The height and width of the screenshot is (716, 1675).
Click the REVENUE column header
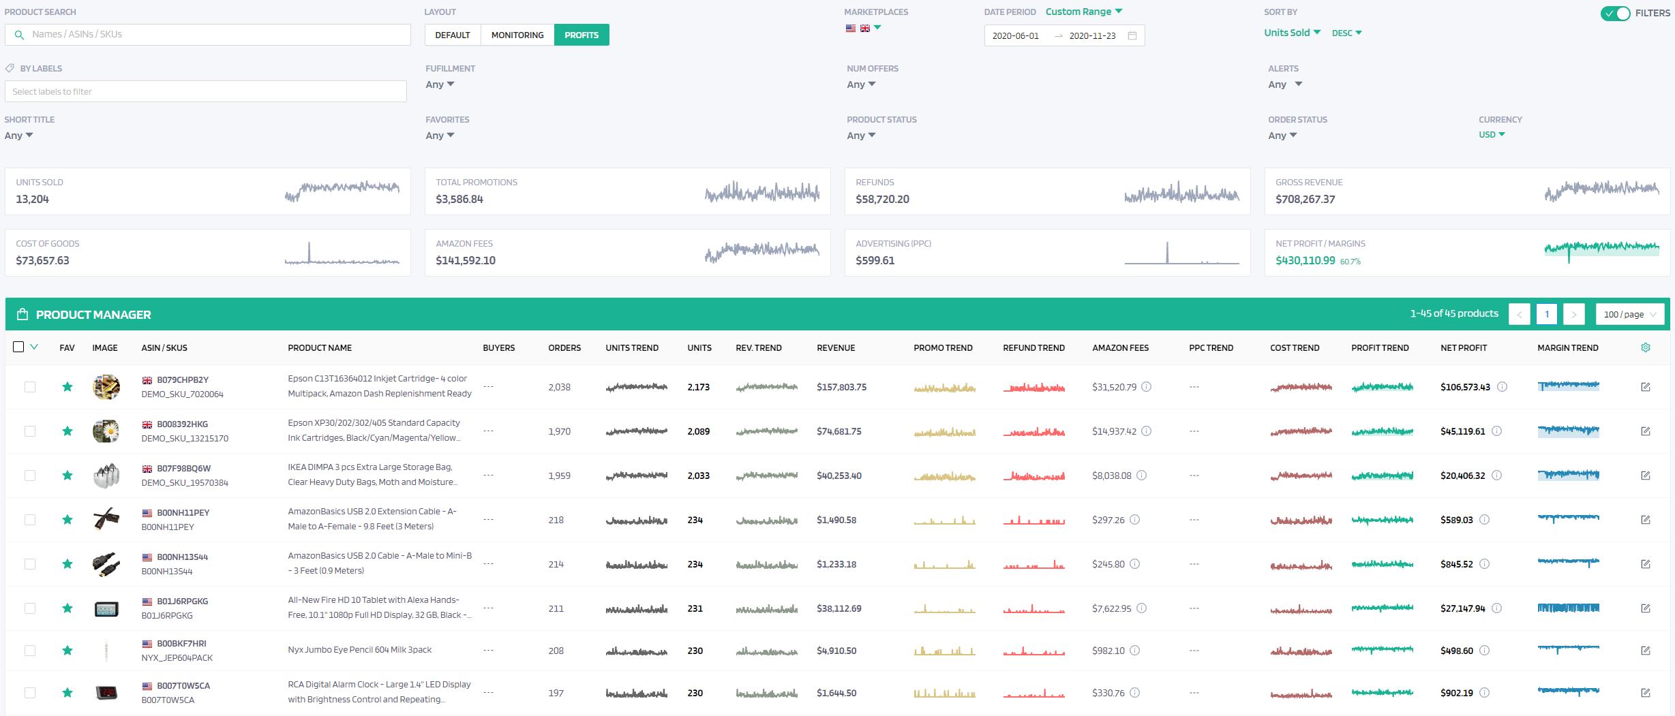[x=836, y=347]
